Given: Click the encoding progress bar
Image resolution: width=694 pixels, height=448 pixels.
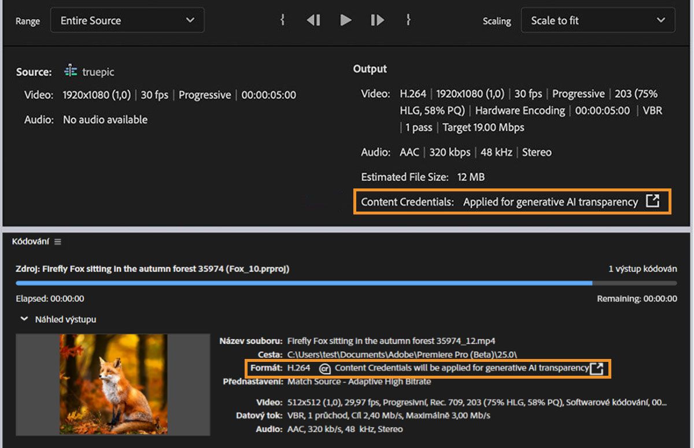Looking at the screenshot, I should pyautogui.click(x=346, y=283).
